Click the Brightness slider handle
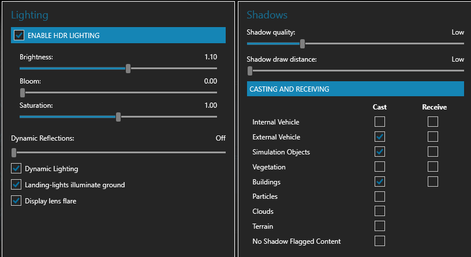Viewport: 471px width, 257px height. (128, 68)
